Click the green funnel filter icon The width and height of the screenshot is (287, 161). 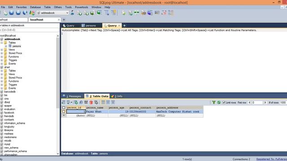213,102
